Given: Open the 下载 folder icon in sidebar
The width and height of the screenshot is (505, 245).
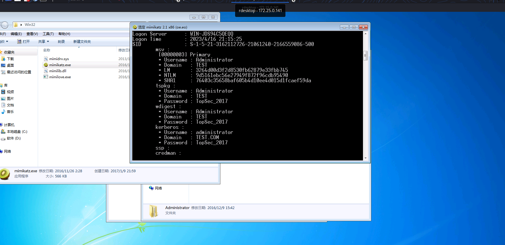Looking at the screenshot, I should 3,59.
